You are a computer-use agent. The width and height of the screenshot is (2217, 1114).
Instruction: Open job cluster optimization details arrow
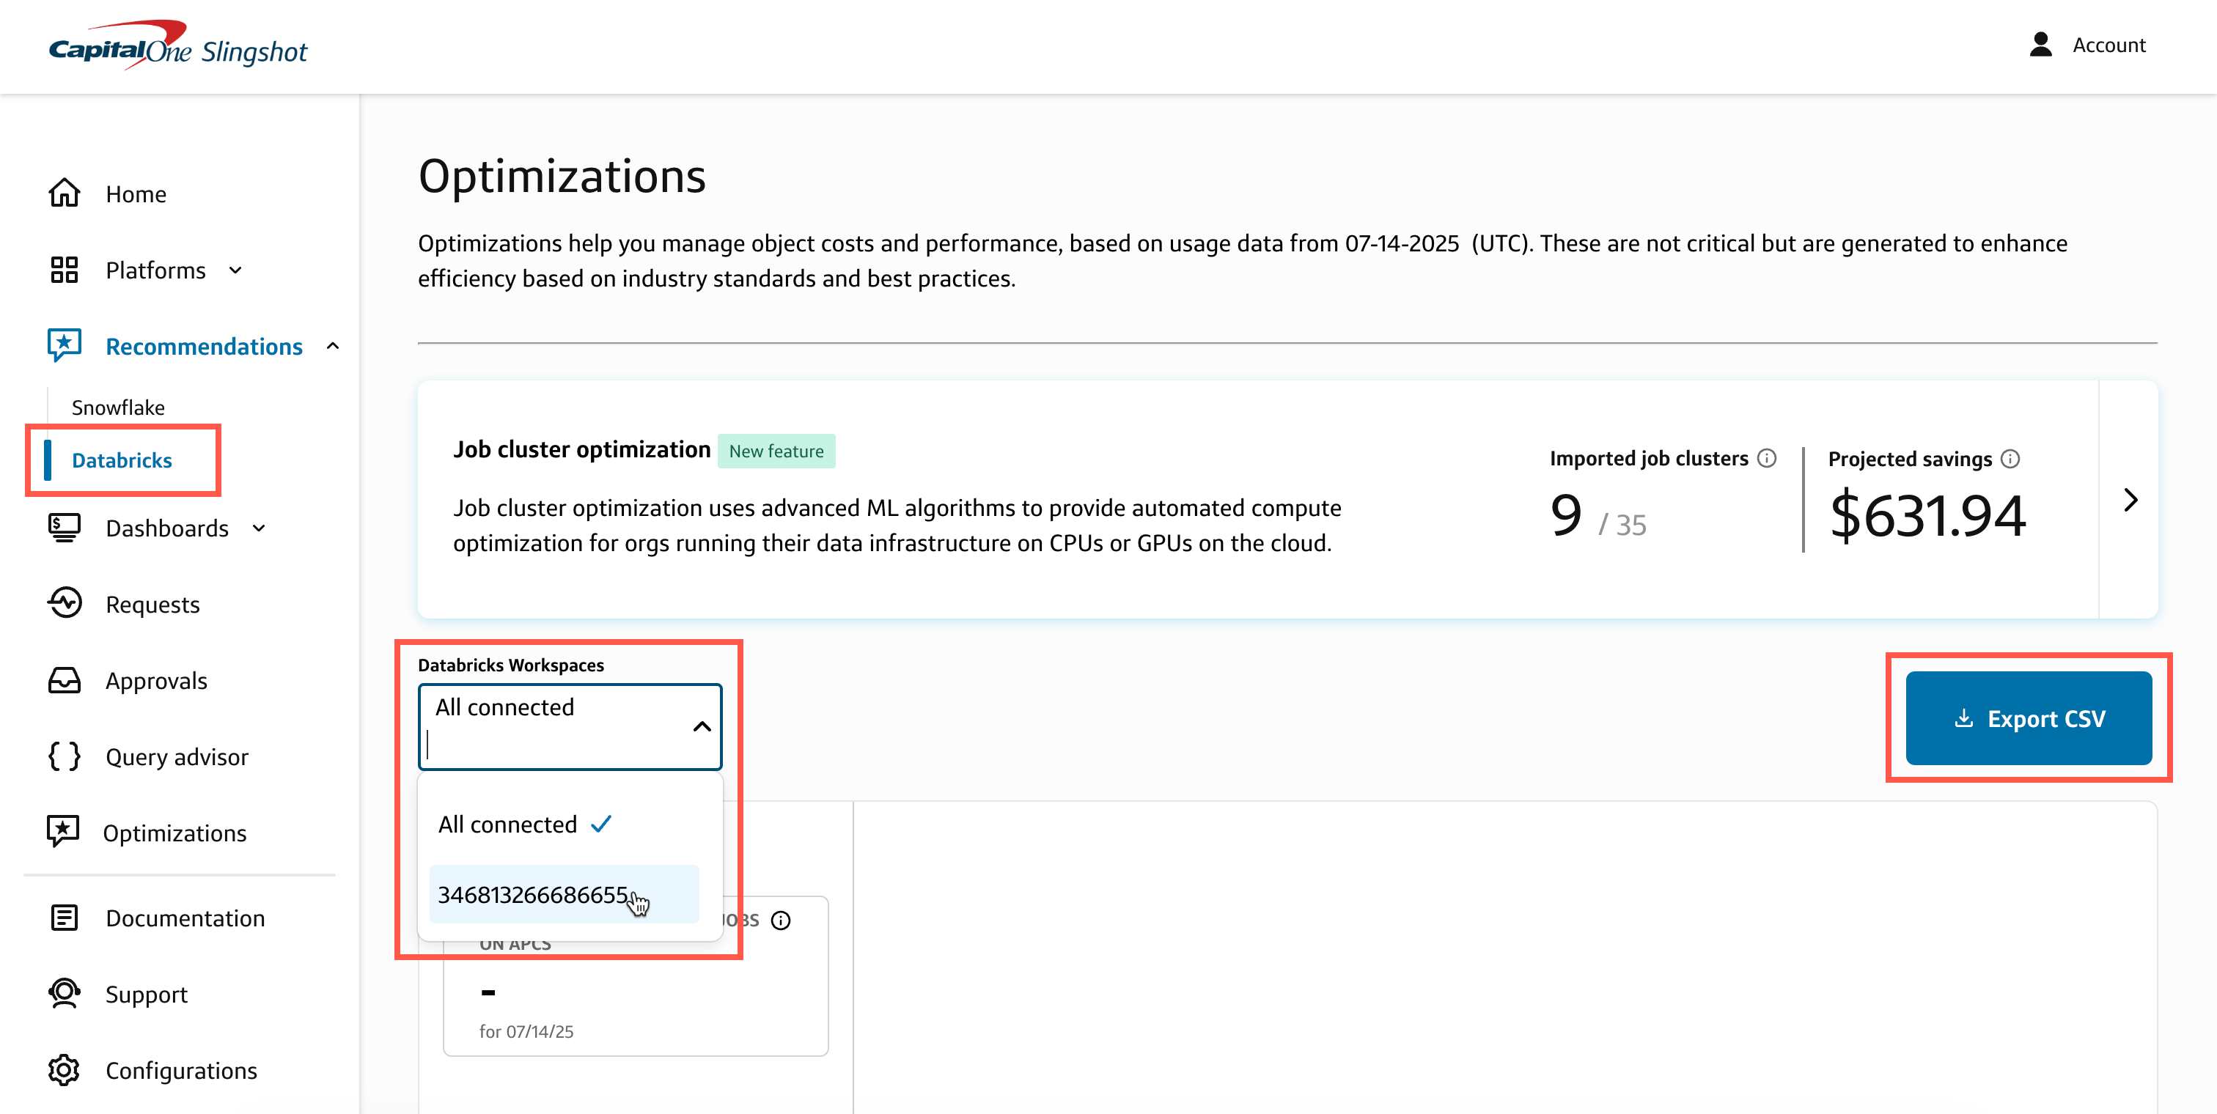tap(2130, 500)
